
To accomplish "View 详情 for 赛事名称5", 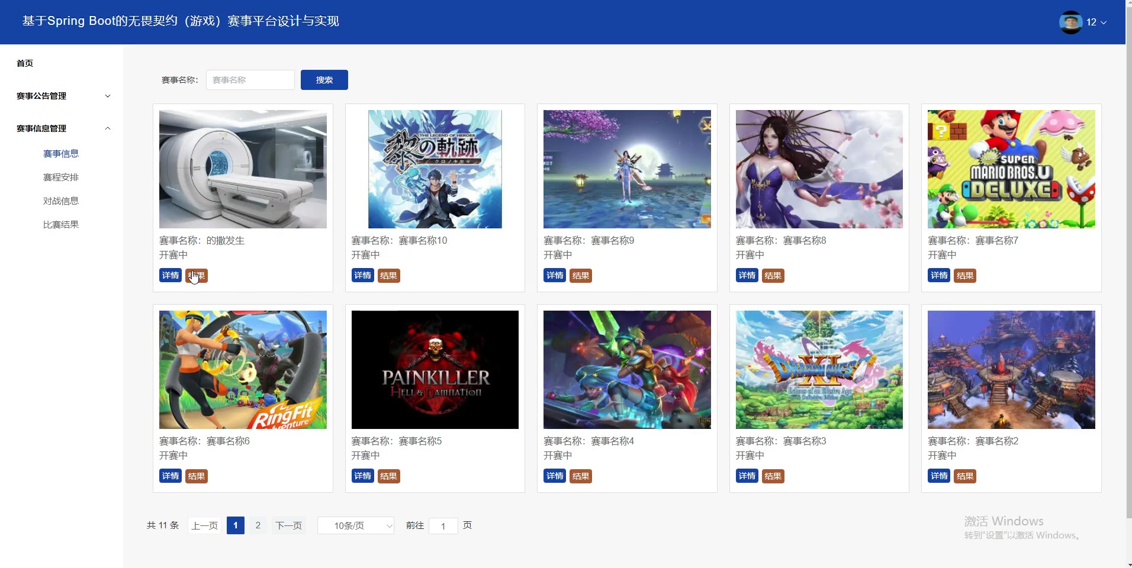I will (363, 476).
